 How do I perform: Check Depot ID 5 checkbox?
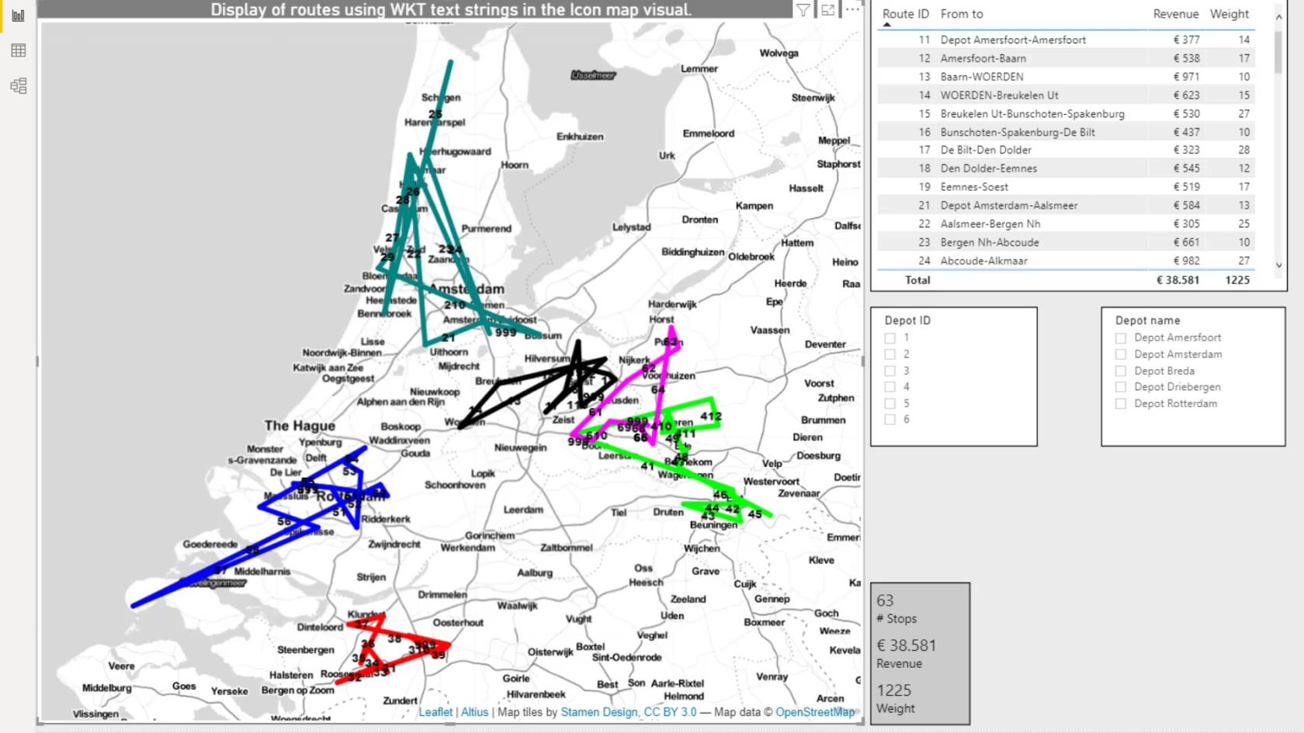[890, 403]
